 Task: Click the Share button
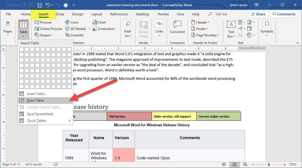coord(258,14)
